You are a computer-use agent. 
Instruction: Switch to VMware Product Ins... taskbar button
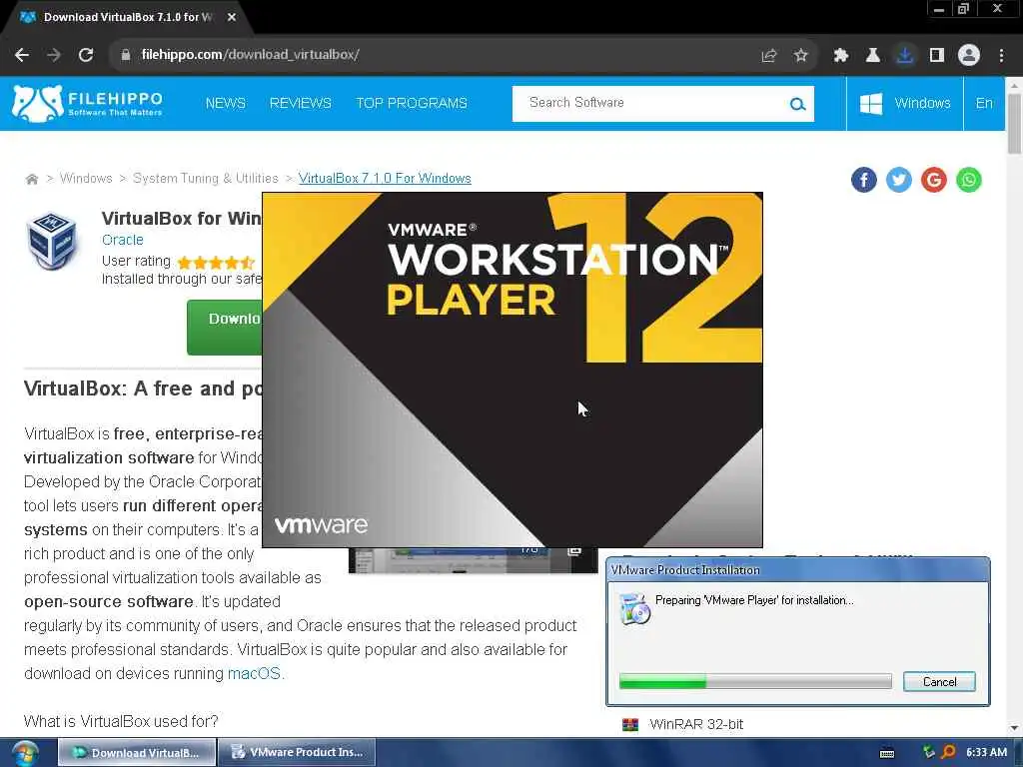point(297,753)
